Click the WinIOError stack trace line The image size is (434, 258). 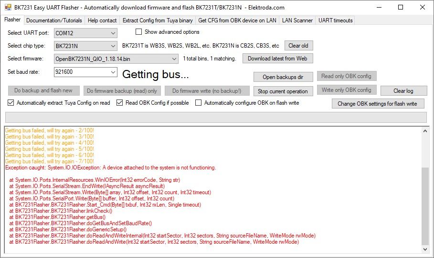95,180
